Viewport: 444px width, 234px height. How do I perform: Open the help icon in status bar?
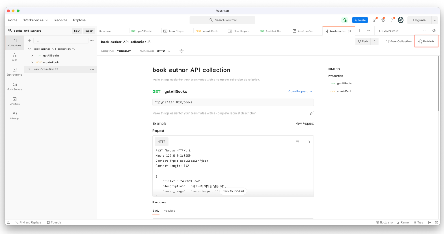click(x=437, y=222)
